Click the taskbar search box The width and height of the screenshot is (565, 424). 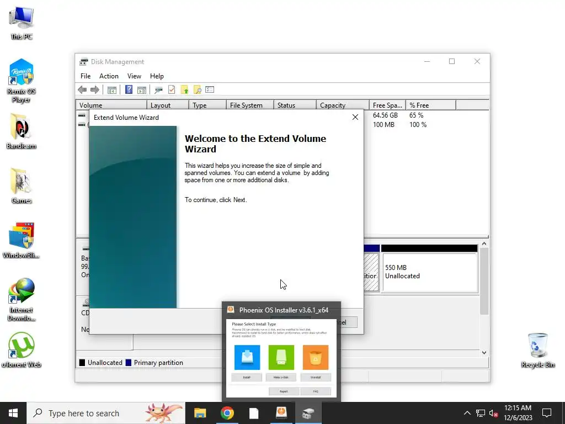pyautogui.click(x=106, y=413)
